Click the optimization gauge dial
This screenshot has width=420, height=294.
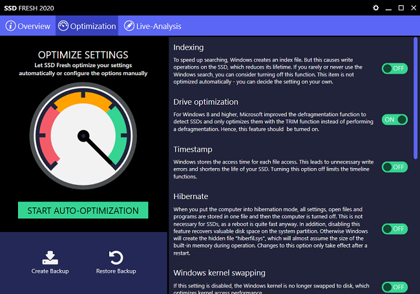[x=83, y=136]
